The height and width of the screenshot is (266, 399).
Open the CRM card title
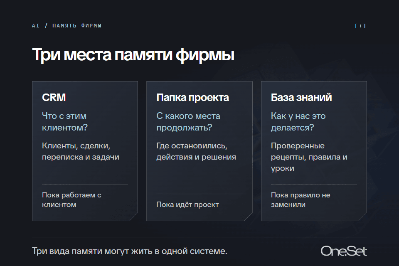coord(54,98)
